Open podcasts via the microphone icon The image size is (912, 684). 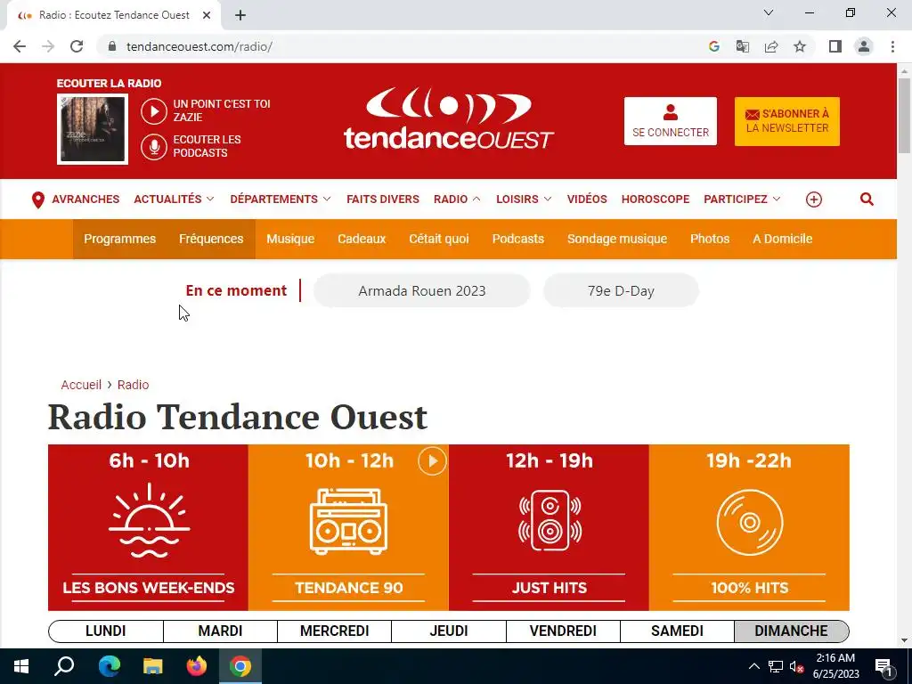click(x=154, y=147)
